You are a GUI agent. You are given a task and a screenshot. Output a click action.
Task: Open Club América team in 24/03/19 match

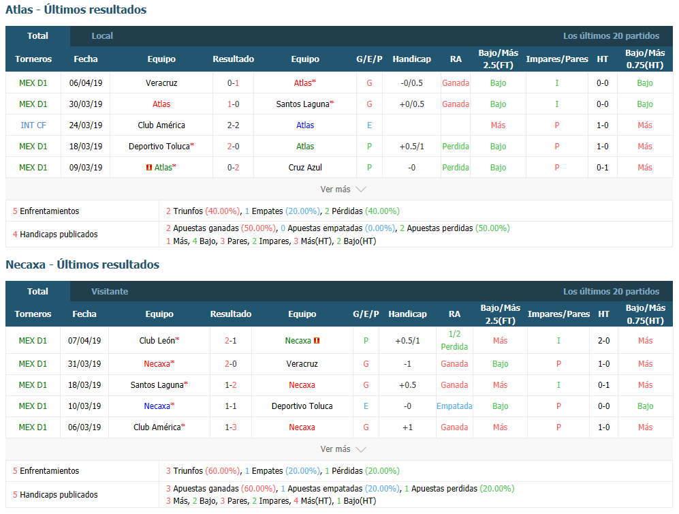(x=161, y=125)
